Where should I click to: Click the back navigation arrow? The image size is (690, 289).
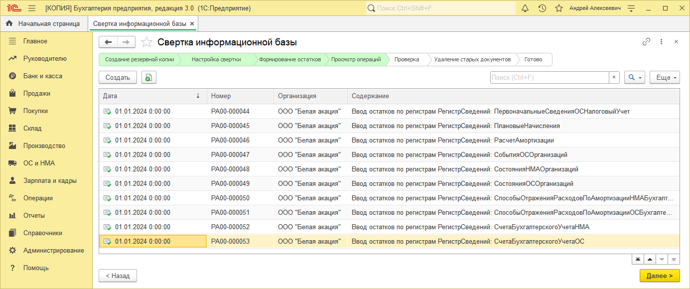[x=108, y=42]
